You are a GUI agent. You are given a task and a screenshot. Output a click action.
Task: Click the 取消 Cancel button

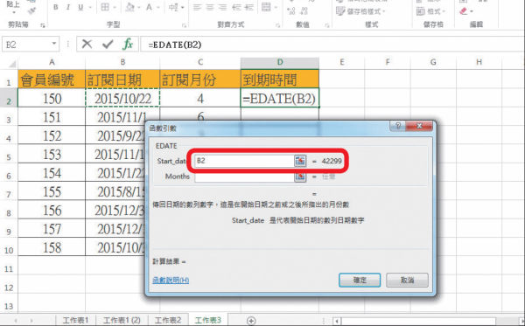(407, 281)
